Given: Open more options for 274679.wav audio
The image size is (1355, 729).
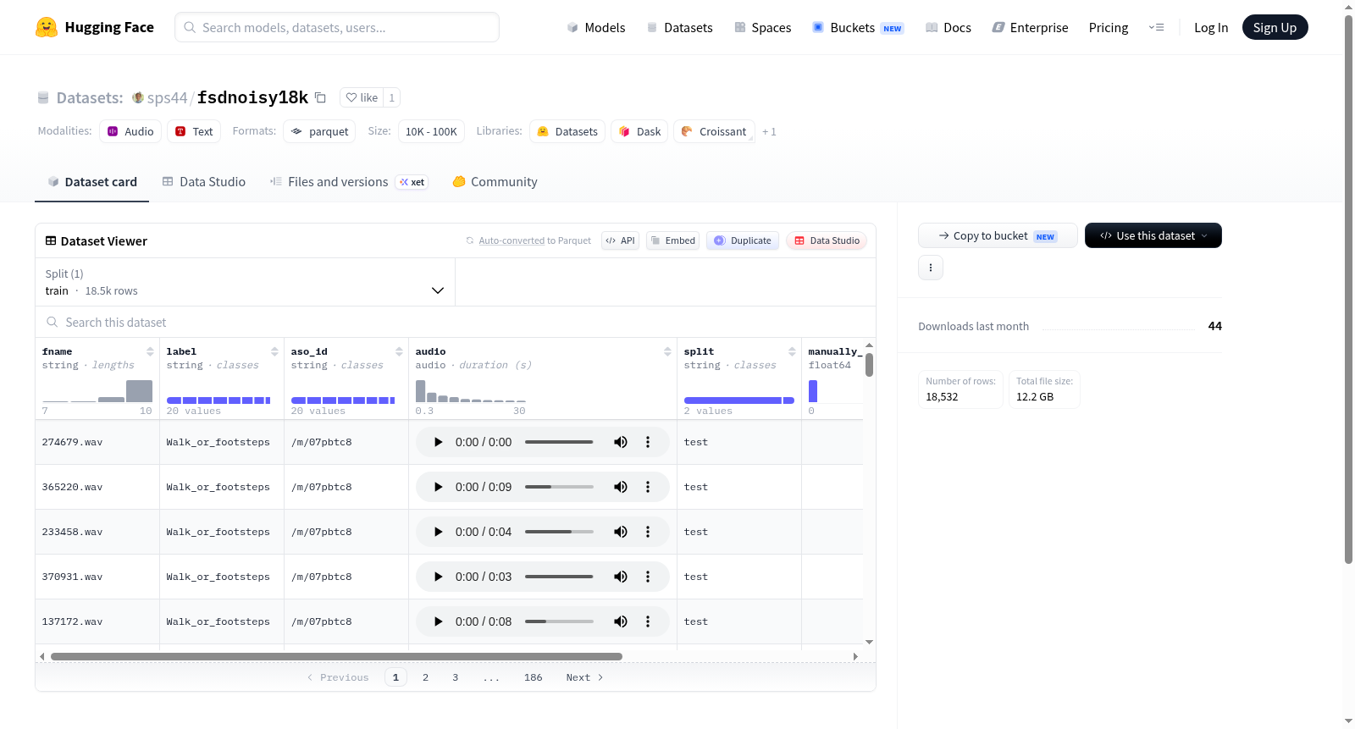Looking at the screenshot, I should (x=648, y=442).
